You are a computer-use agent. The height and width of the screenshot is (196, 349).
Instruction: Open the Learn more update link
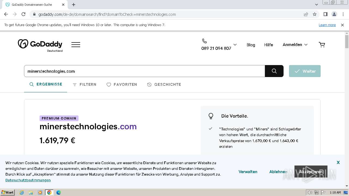[327, 25]
